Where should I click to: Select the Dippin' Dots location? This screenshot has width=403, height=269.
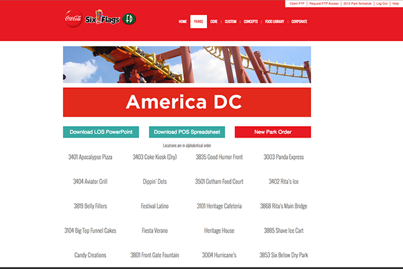click(x=154, y=182)
